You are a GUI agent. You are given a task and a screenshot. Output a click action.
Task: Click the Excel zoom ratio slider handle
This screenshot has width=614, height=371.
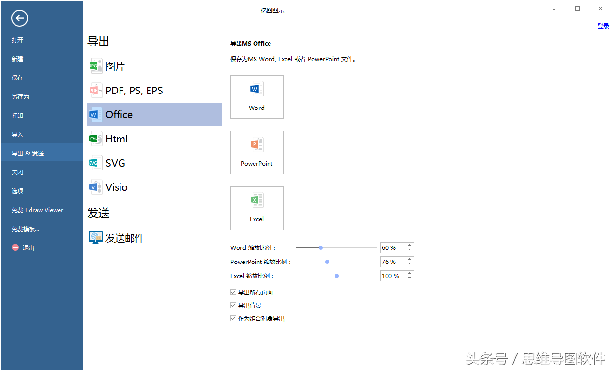click(337, 276)
